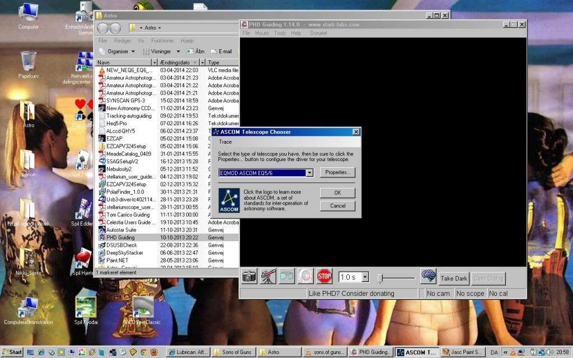The image size is (573, 358).
Task: Launch Internet Explorer from the quick launch bar
Action: point(41,352)
